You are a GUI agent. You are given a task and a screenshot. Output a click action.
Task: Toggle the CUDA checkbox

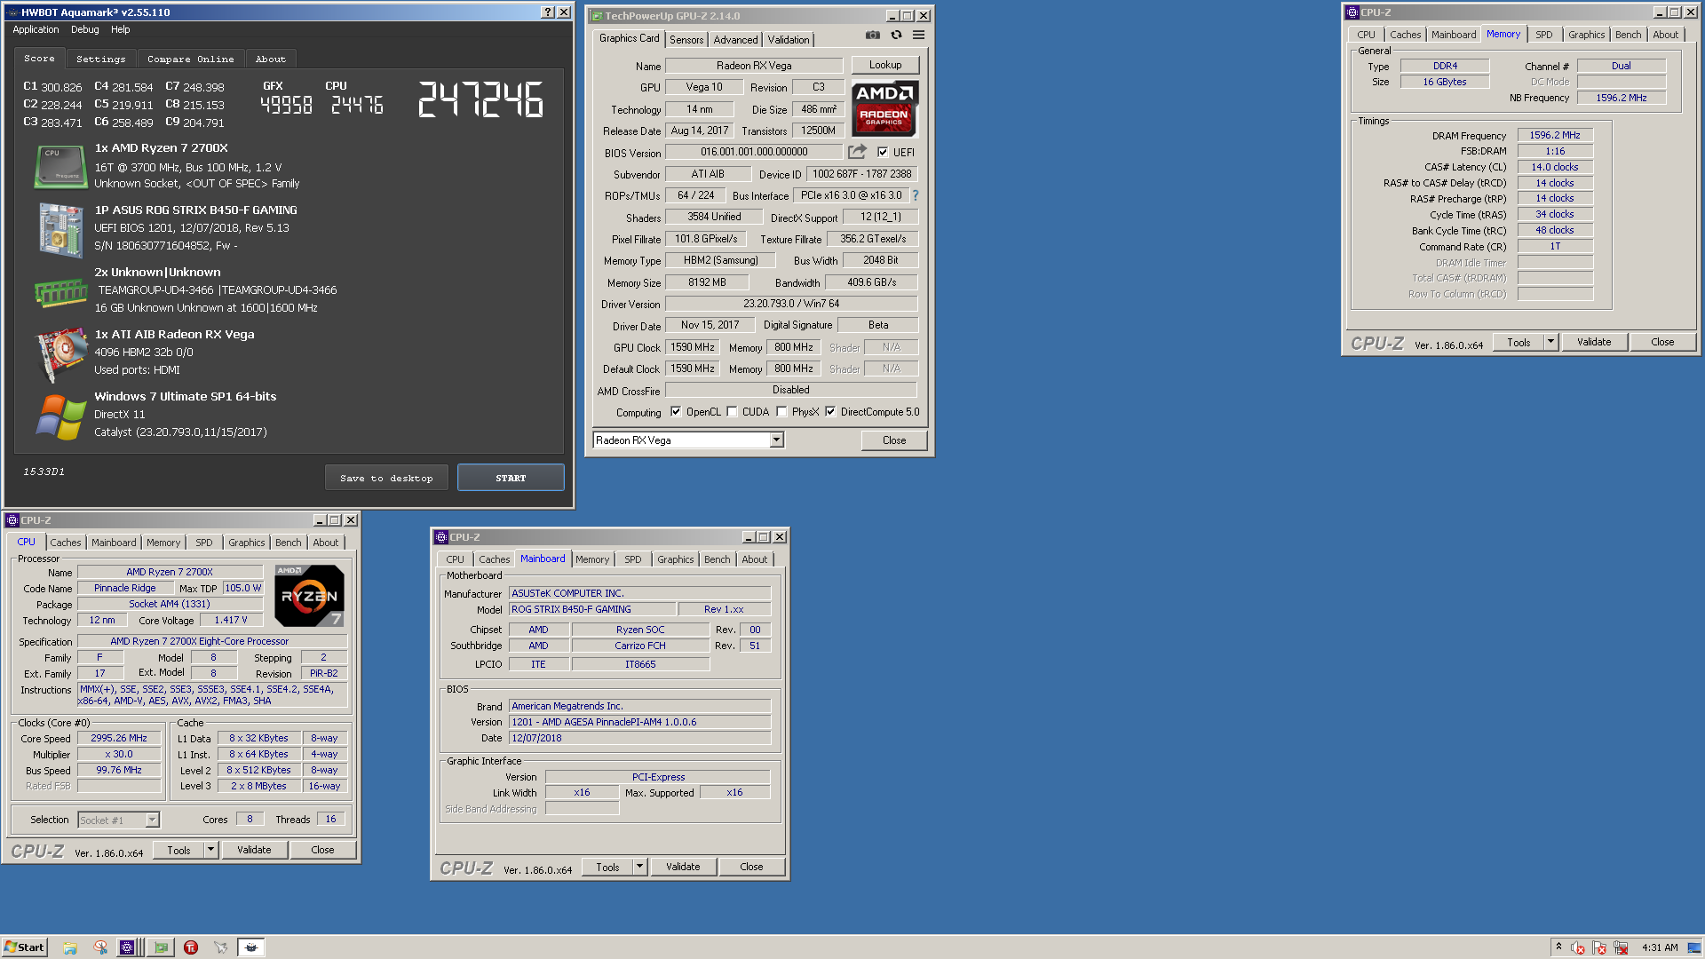(x=732, y=412)
